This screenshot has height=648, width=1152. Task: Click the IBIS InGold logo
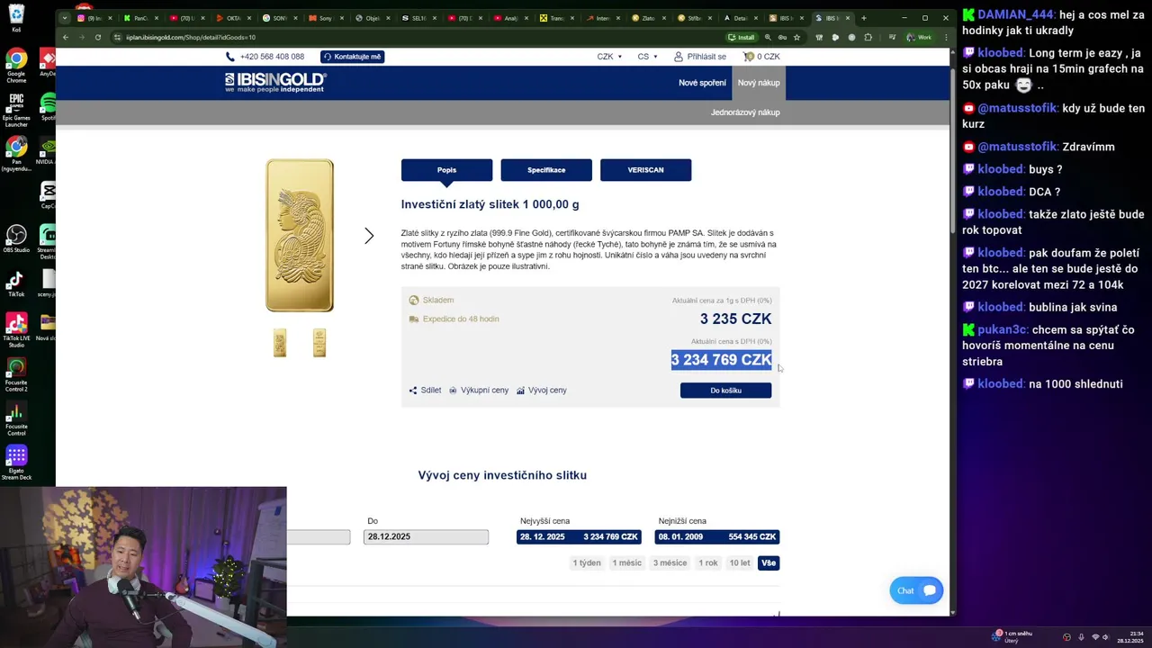click(x=275, y=82)
